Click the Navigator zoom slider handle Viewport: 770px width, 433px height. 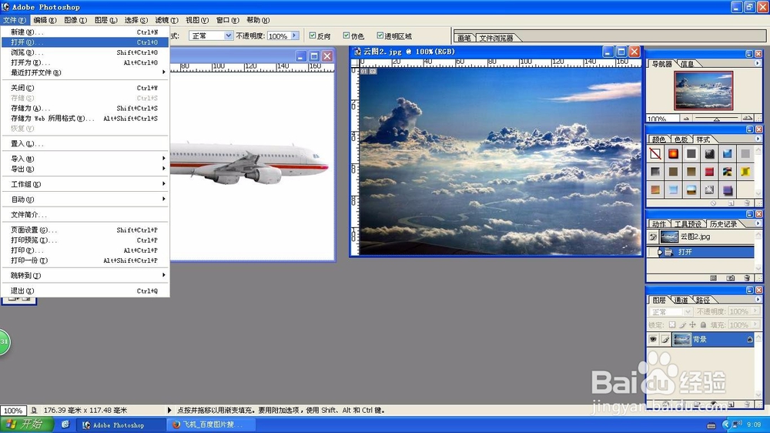(716, 119)
